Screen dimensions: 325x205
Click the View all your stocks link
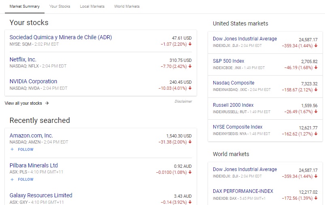23,103
